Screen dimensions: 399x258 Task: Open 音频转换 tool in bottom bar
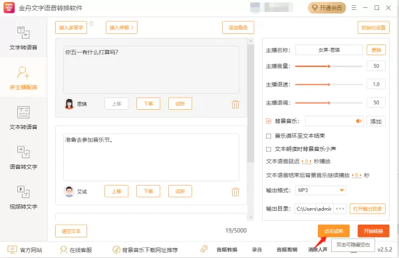(227, 250)
